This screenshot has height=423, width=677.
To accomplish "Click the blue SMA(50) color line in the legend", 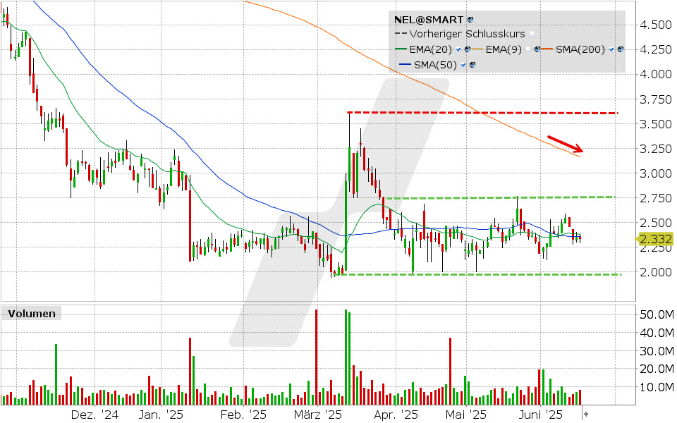I will point(405,65).
